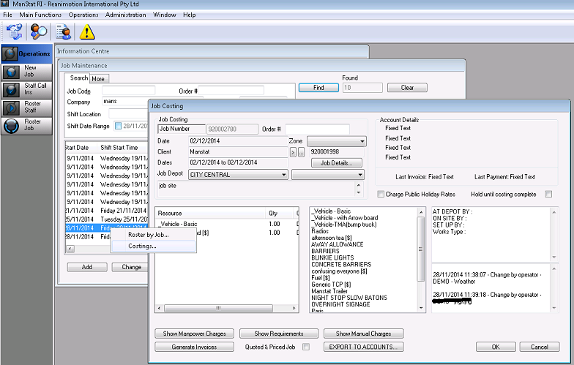Enable Charge Public Holiday Rates checkbox
The image size is (574, 365).
(x=380, y=195)
